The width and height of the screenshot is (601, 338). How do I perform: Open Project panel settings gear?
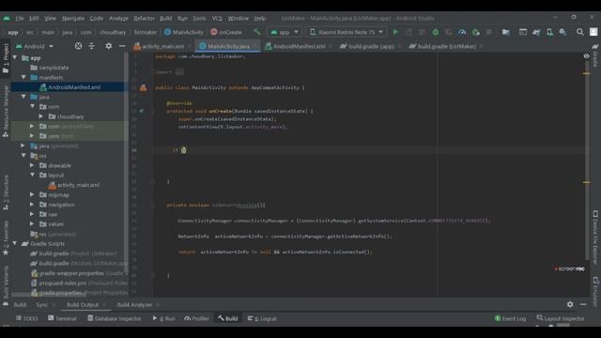(x=109, y=46)
